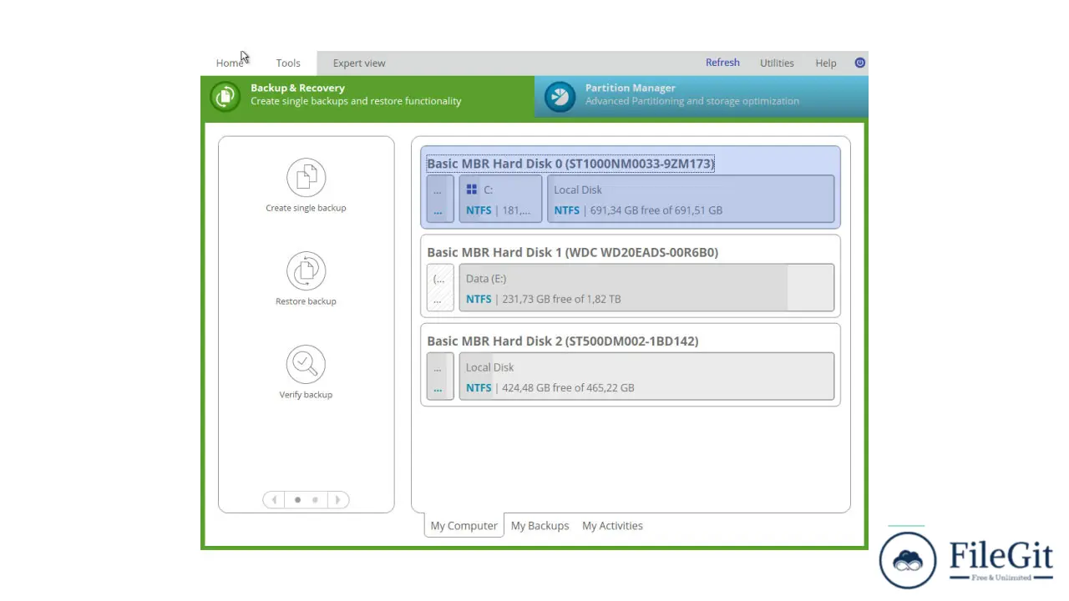Screen dimensions: 1069x601
Task: Select the Backup & Recovery banner
Action: (x=367, y=97)
